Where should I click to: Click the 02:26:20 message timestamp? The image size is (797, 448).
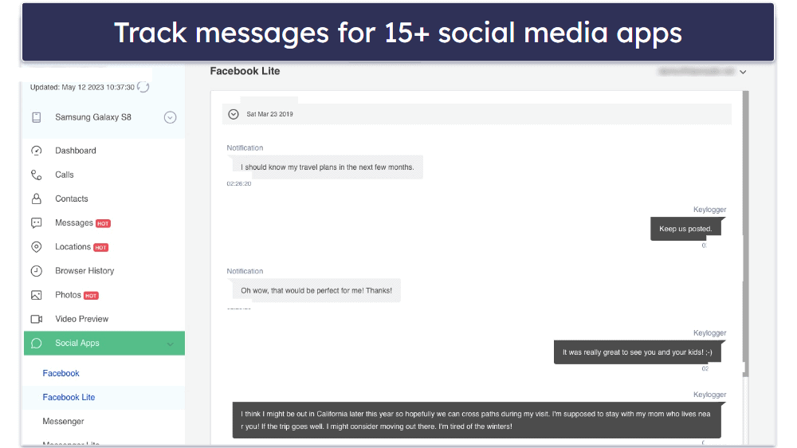point(239,183)
